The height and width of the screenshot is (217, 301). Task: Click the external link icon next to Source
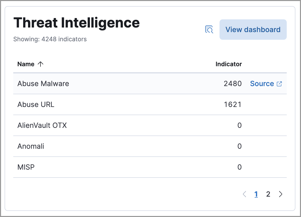tap(279, 84)
